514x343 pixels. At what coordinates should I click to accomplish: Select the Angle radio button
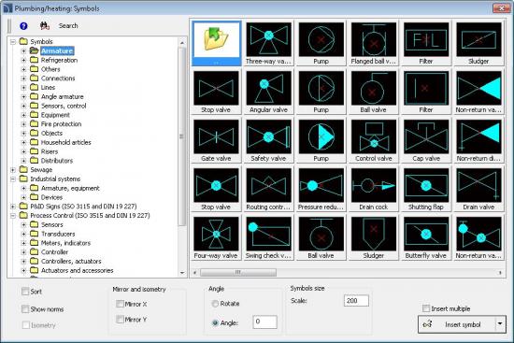pos(215,323)
